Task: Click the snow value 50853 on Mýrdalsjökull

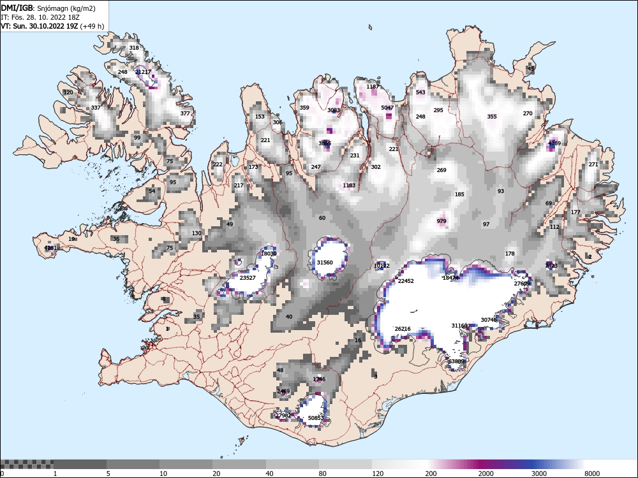Action: [316, 418]
